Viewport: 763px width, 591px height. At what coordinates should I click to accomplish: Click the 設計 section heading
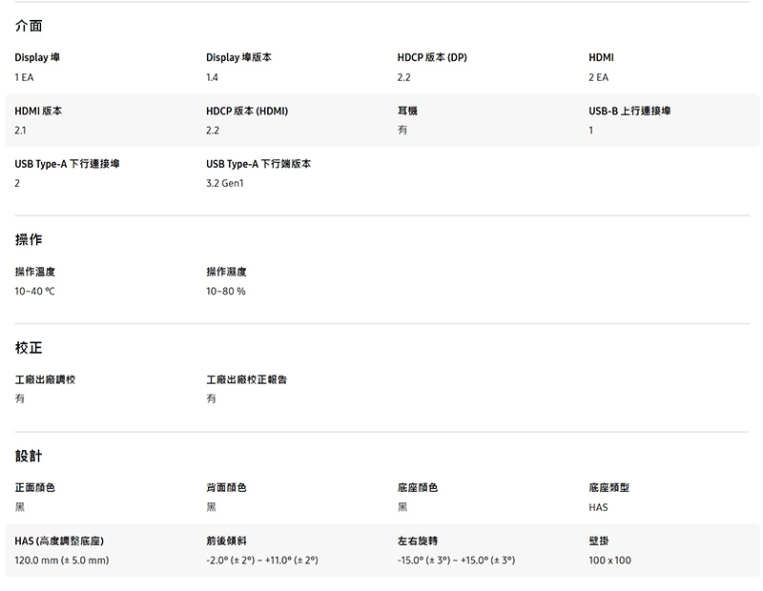click(x=29, y=456)
